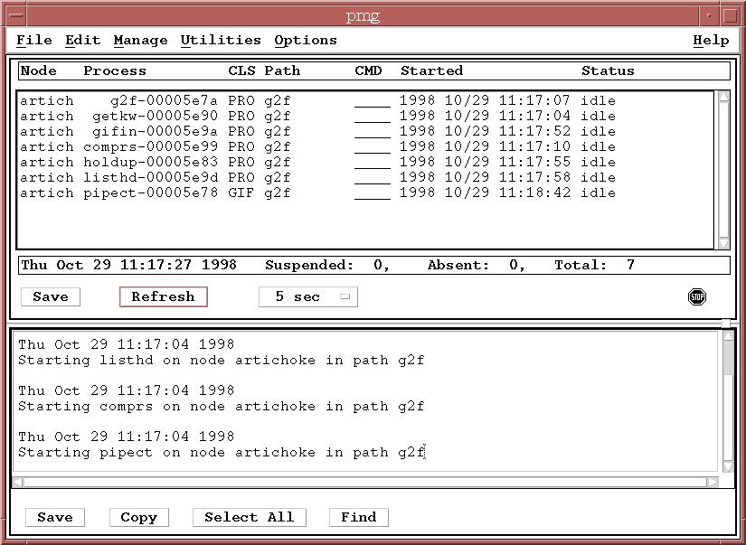Open the Manage menu

click(140, 40)
